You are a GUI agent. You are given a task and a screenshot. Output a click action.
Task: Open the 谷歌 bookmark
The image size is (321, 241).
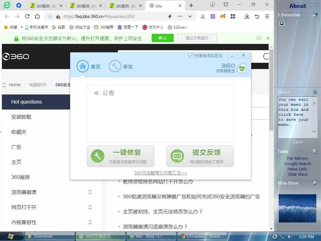pos(59,27)
